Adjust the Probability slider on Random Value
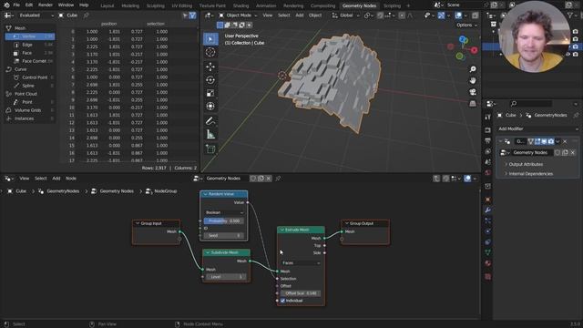This screenshot has height=328, width=583. [x=224, y=220]
